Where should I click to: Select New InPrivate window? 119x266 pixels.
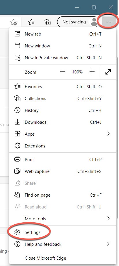click(63, 58)
